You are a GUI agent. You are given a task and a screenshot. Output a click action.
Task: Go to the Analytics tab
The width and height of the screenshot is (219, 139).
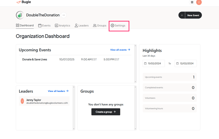(62, 26)
